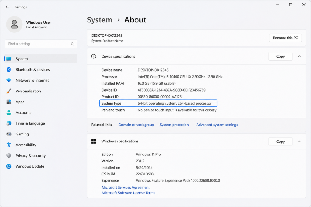Click DESKTOP-OK12345 heading at the top

point(107,35)
